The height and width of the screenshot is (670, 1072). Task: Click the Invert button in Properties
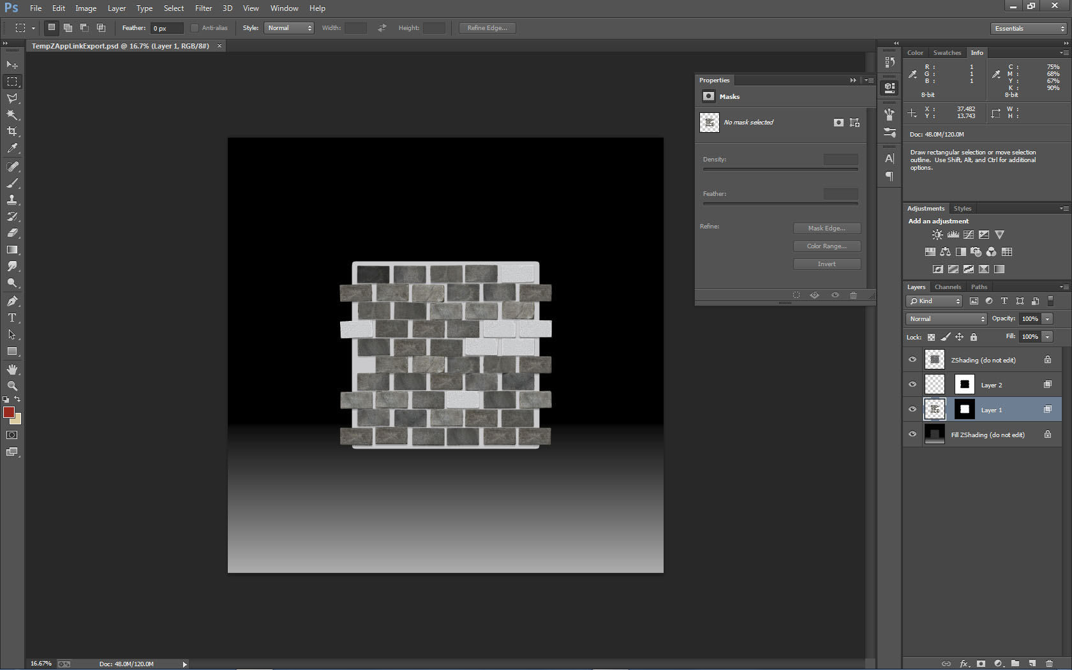(x=826, y=264)
